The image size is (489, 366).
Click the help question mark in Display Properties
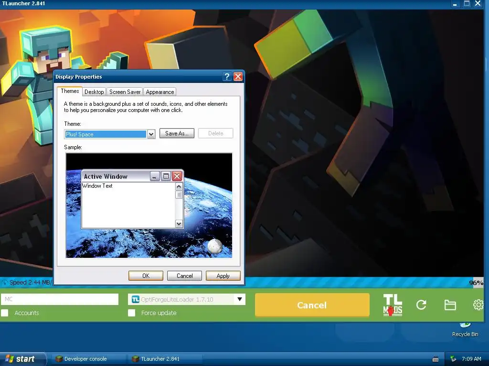(x=227, y=77)
